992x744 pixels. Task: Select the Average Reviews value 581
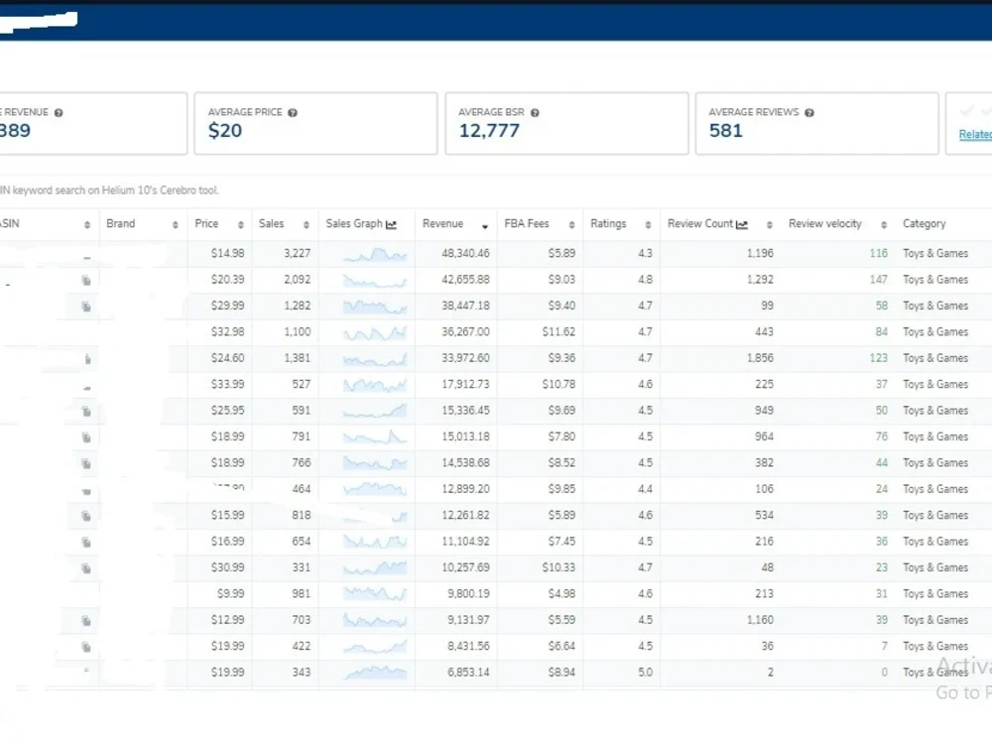pyautogui.click(x=726, y=131)
